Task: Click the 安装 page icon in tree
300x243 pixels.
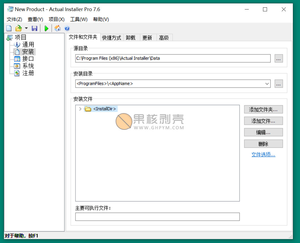Action: [17, 52]
